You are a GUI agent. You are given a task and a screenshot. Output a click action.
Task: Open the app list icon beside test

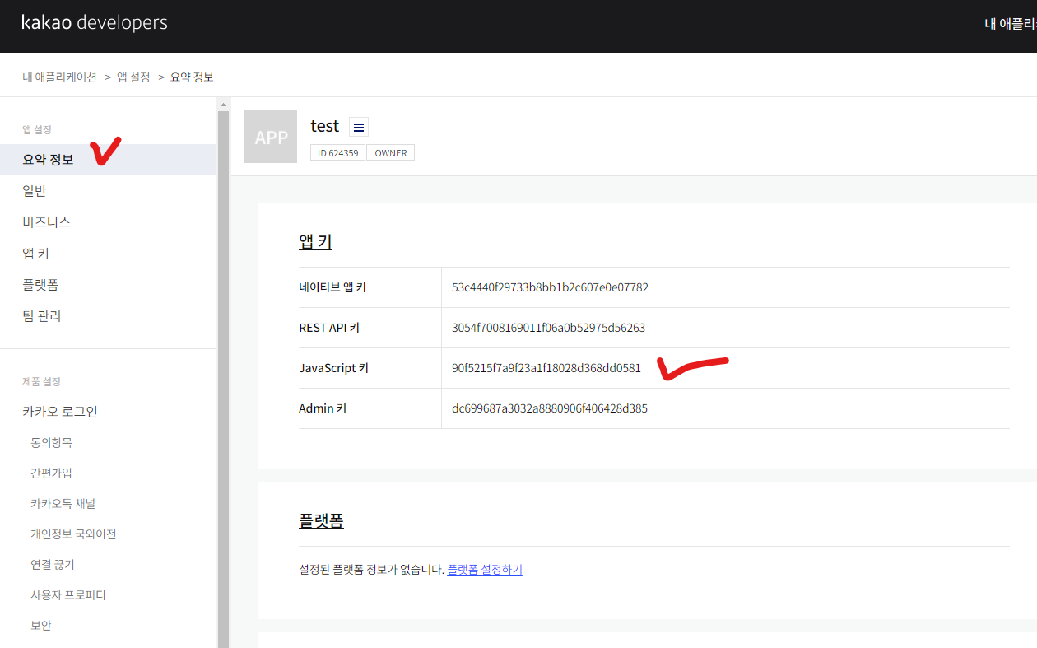359,127
